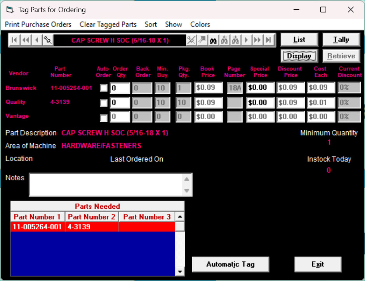This screenshot has width=365, height=281.
Task: Jump to the last record in navigator
Action: 269,40
